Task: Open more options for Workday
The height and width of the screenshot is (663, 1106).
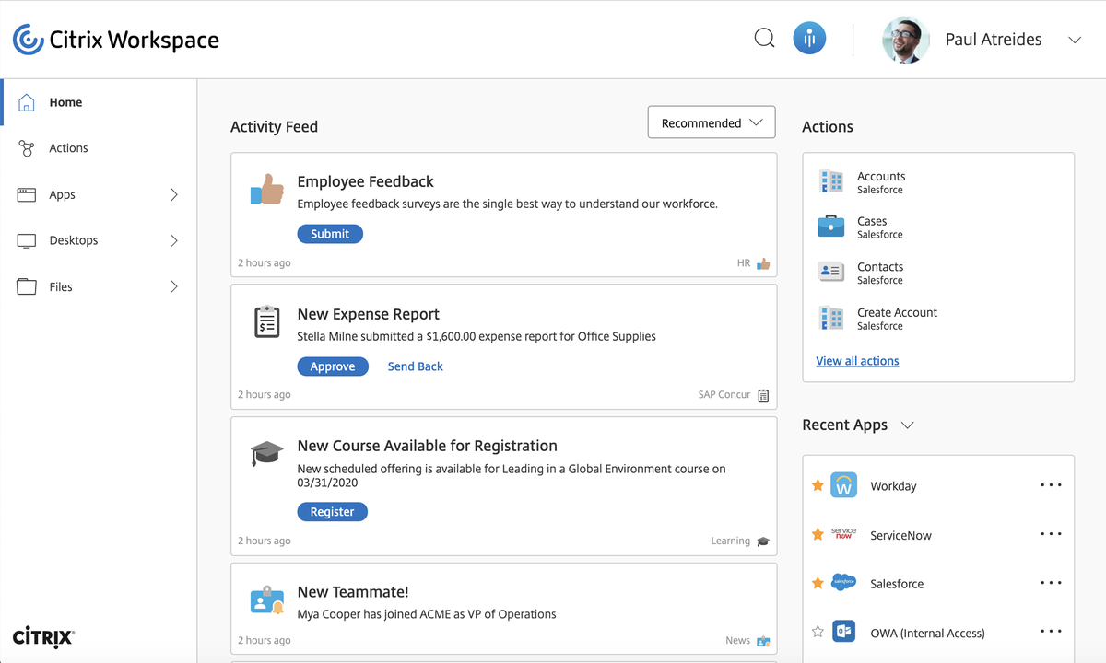Action: (1052, 484)
